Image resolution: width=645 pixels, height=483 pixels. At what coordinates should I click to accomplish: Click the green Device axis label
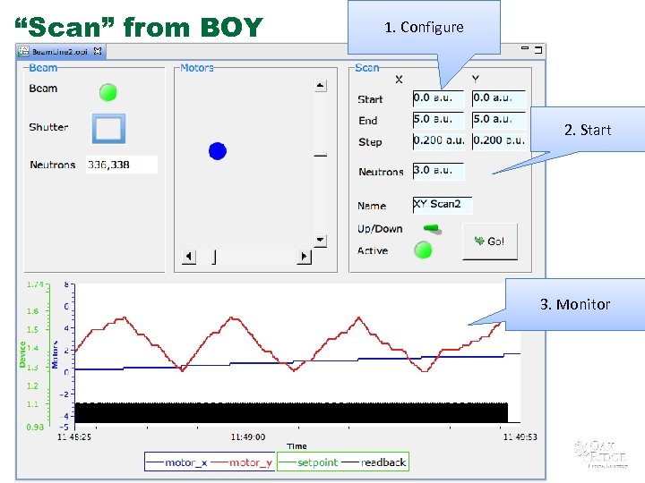coord(22,354)
